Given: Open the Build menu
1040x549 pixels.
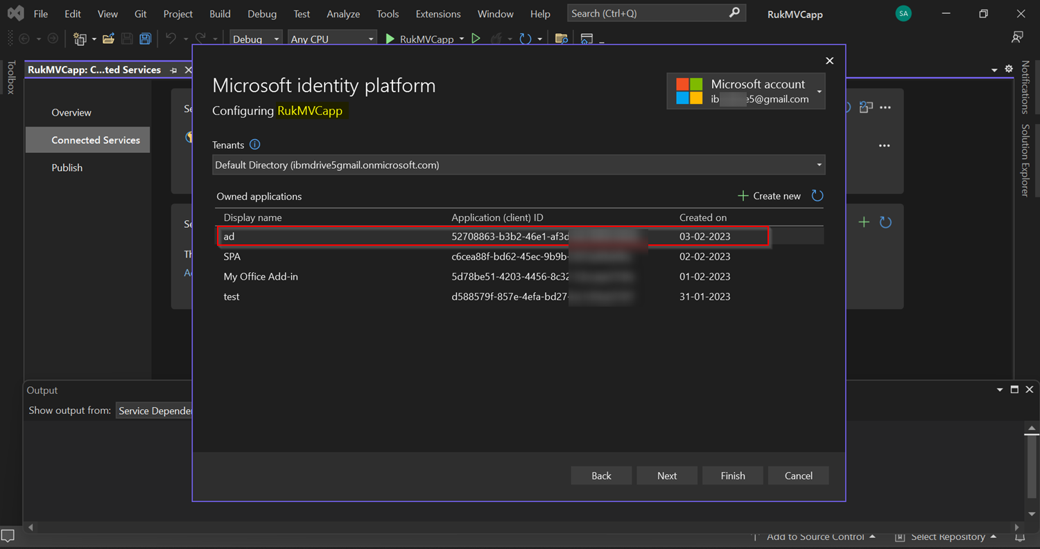Looking at the screenshot, I should coord(220,13).
